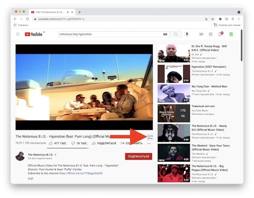This screenshot has width=254, height=198.
Task: Open the YouTube apps grid icon
Action: tap(211, 34)
